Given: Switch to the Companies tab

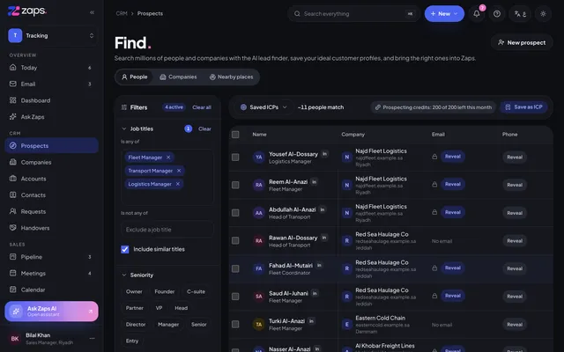Looking at the screenshot, I should [x=178, y=77].
